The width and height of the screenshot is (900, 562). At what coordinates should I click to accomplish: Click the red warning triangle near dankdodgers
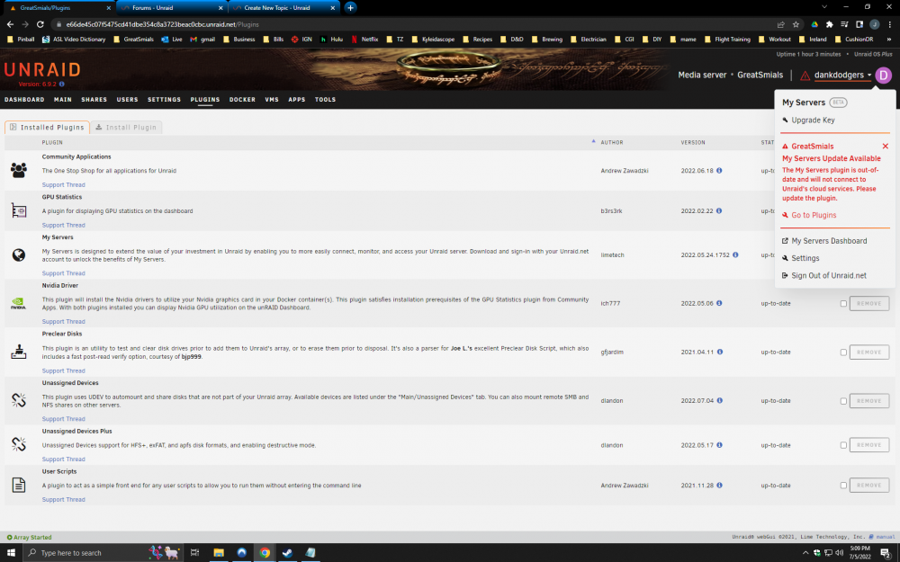click(805, 76)
